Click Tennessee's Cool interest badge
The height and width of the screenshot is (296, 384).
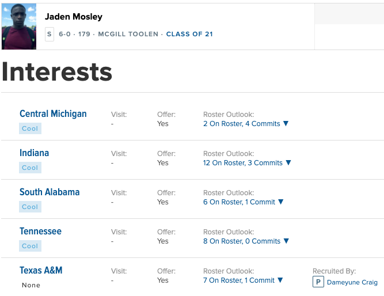click(x=30, y=246)
